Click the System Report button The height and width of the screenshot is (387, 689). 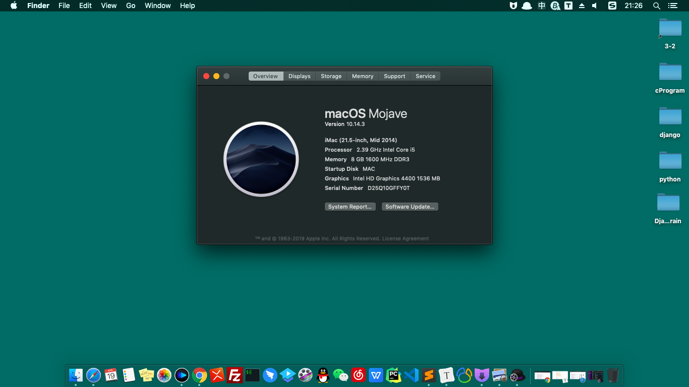coord(350,207)
